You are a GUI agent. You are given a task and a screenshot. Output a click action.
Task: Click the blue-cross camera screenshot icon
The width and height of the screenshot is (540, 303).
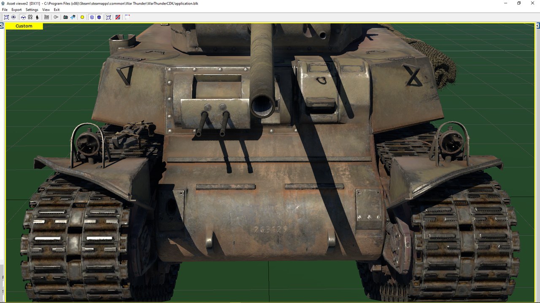coord(73,17)
